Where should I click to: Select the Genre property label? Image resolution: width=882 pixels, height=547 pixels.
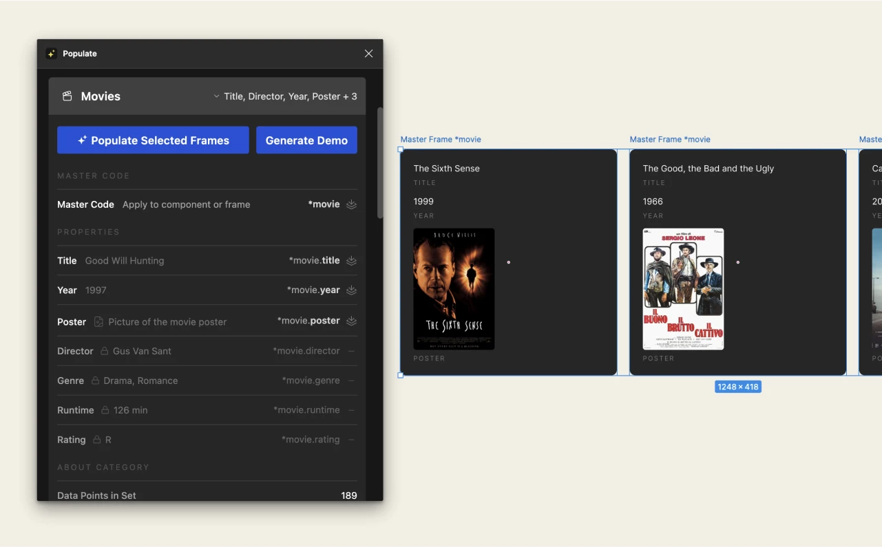(70, 380)
